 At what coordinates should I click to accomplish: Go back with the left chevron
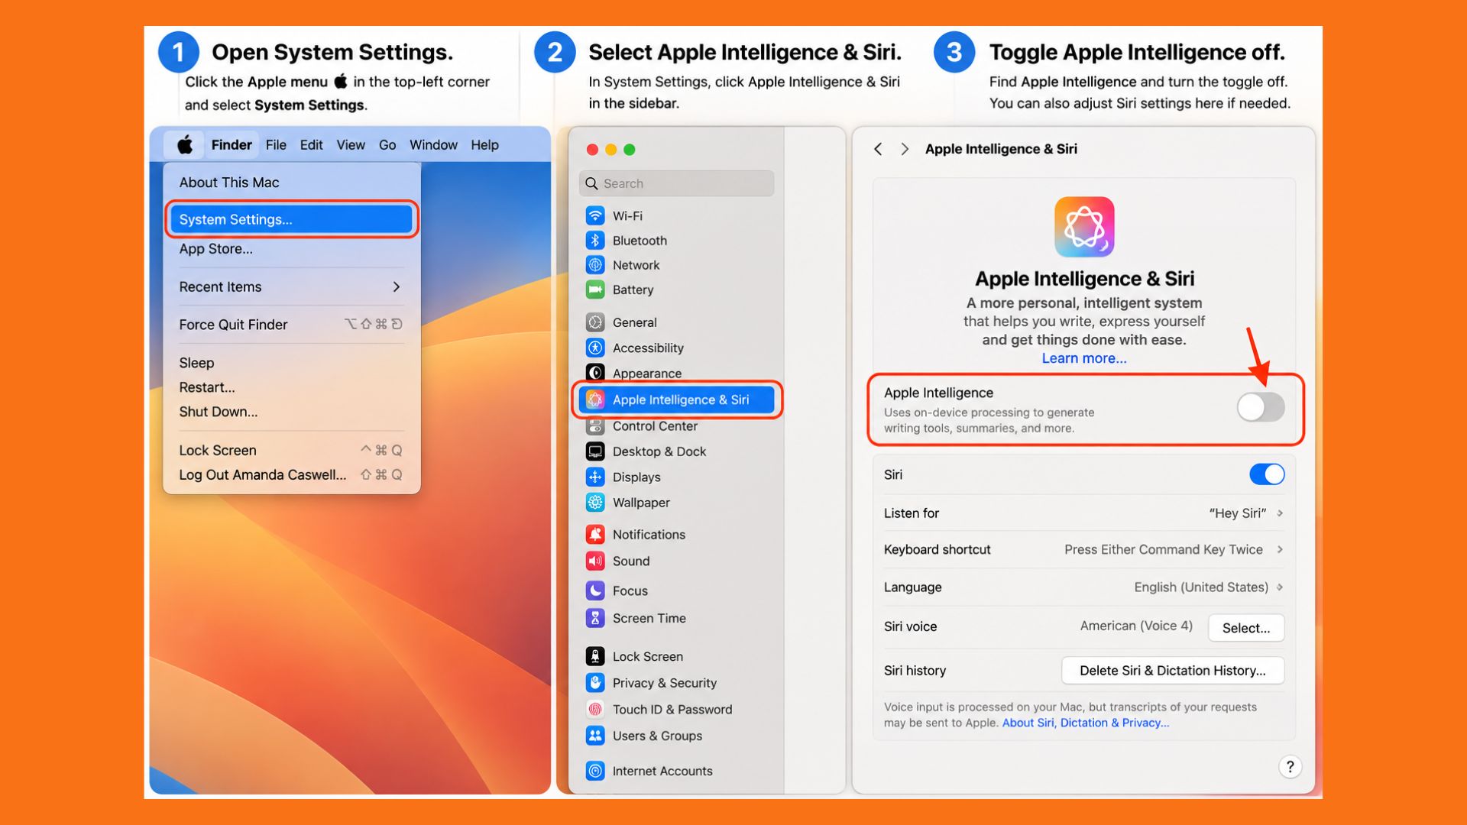tap(878, 149)
